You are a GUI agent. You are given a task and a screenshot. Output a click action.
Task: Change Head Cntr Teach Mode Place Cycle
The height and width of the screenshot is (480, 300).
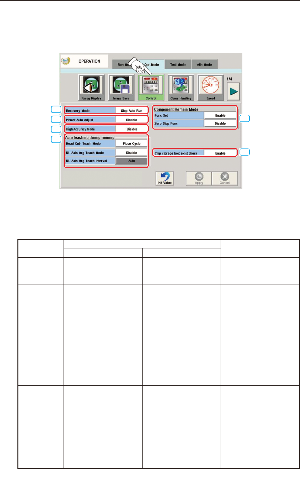(x=131, y=143)
